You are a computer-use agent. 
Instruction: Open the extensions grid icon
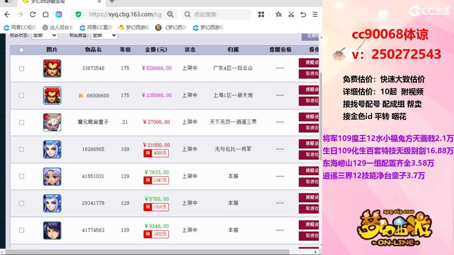point(261,15)
